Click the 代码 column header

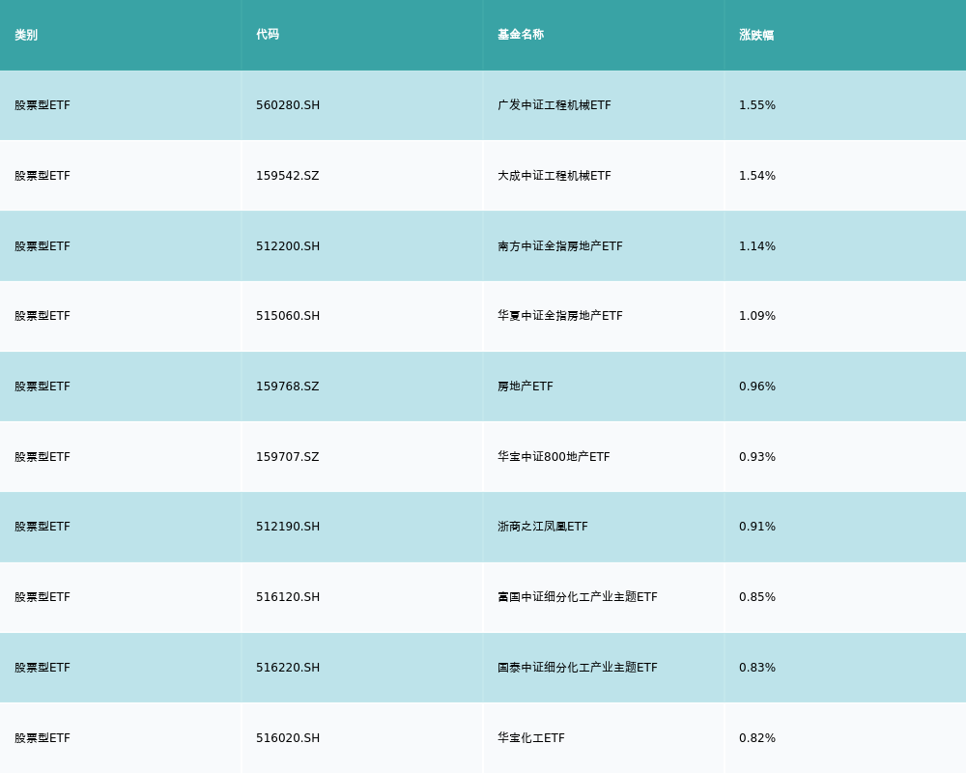[268, 35]
